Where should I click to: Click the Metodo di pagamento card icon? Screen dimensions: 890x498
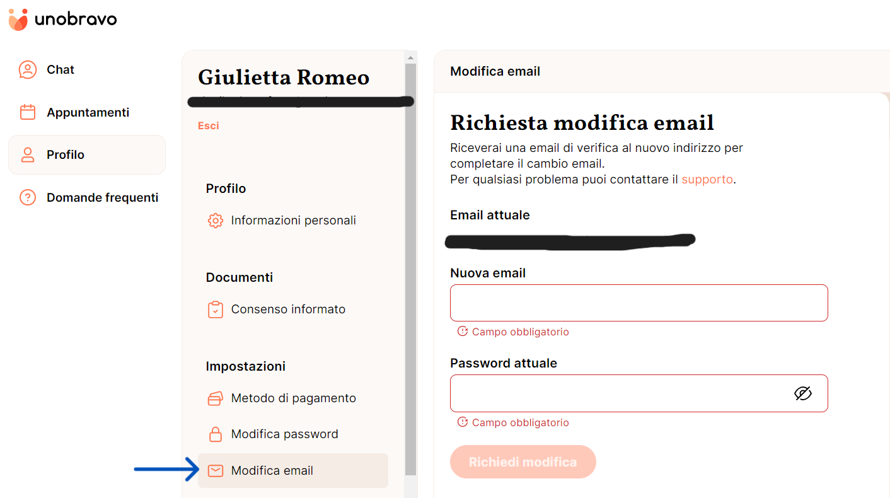pyautogui.click(x=216, y=398)
